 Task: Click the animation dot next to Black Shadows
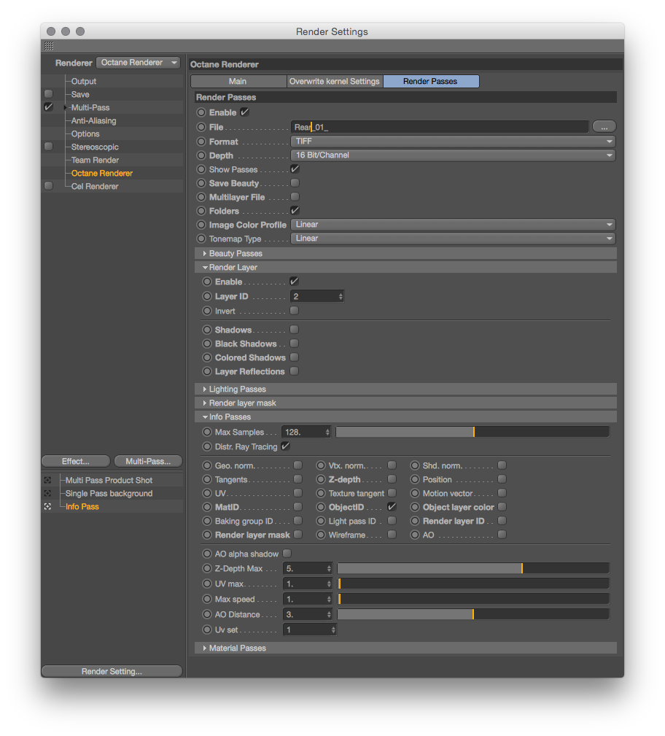[207, 344]
